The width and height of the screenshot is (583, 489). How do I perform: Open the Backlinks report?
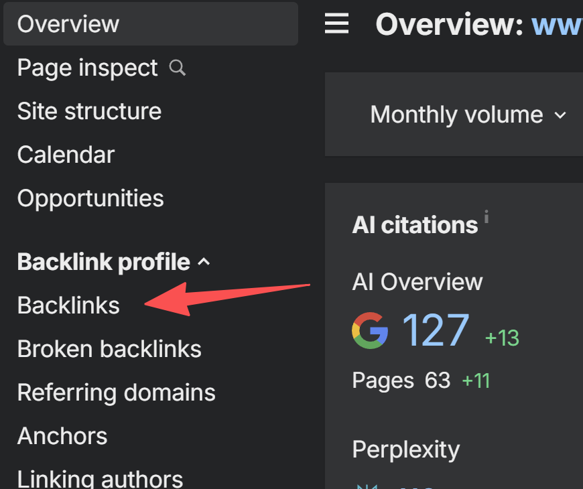click(x=68, y=305)
